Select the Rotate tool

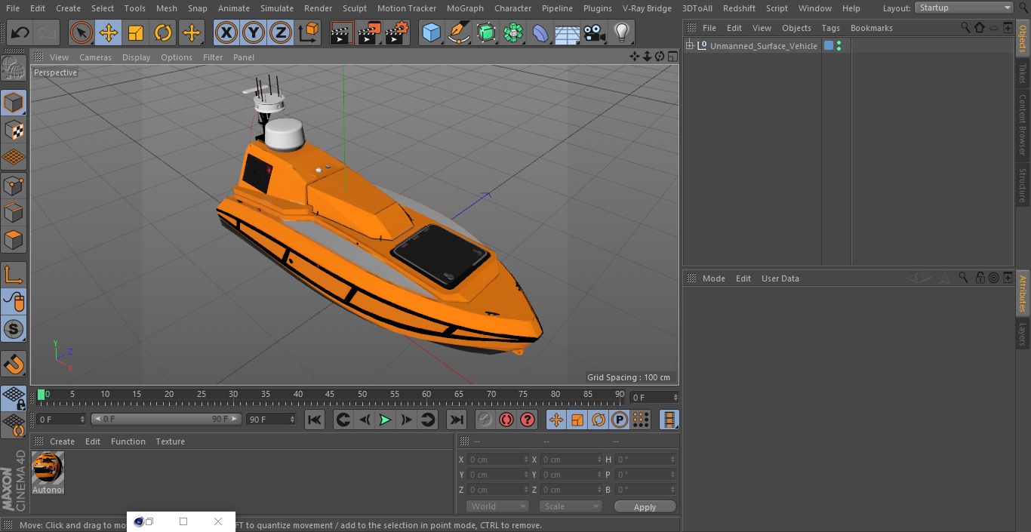[x=163, y=32]
